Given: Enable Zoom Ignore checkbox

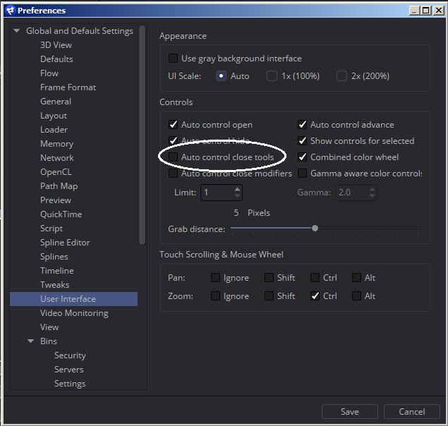Looking at the screenshot, I should [x=215, y=296].
